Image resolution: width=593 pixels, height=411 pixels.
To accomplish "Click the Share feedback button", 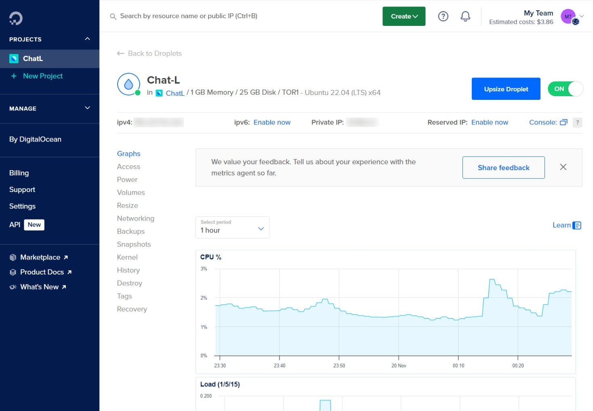I will 504,167.
